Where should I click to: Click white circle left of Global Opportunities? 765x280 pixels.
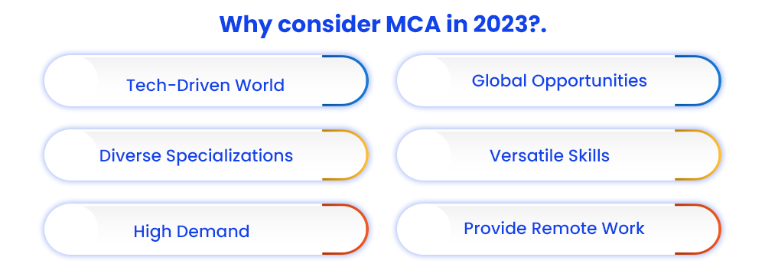click(x=424, y=80)
